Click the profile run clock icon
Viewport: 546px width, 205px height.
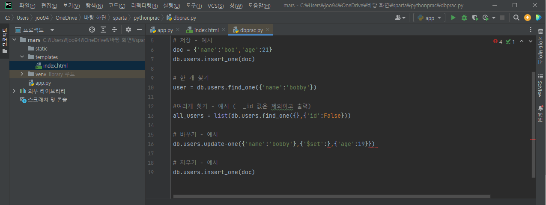pyautogui.click(x=486, y=18)
